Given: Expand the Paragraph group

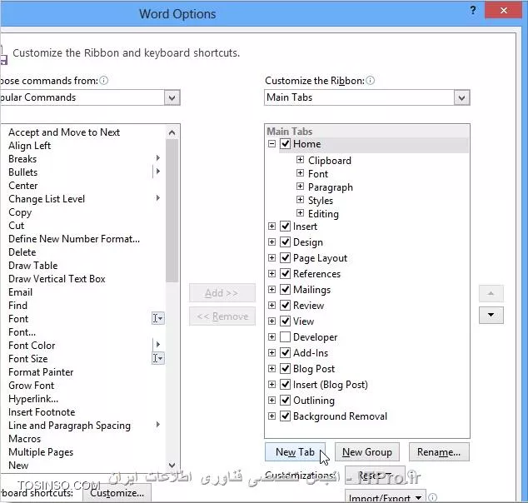Looking at the screenshot, I should point(300,187).
